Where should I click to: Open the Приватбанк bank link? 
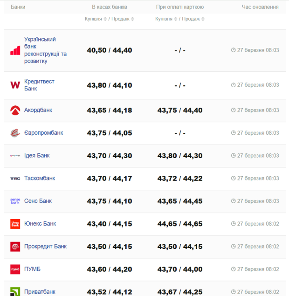click(40, 292)
